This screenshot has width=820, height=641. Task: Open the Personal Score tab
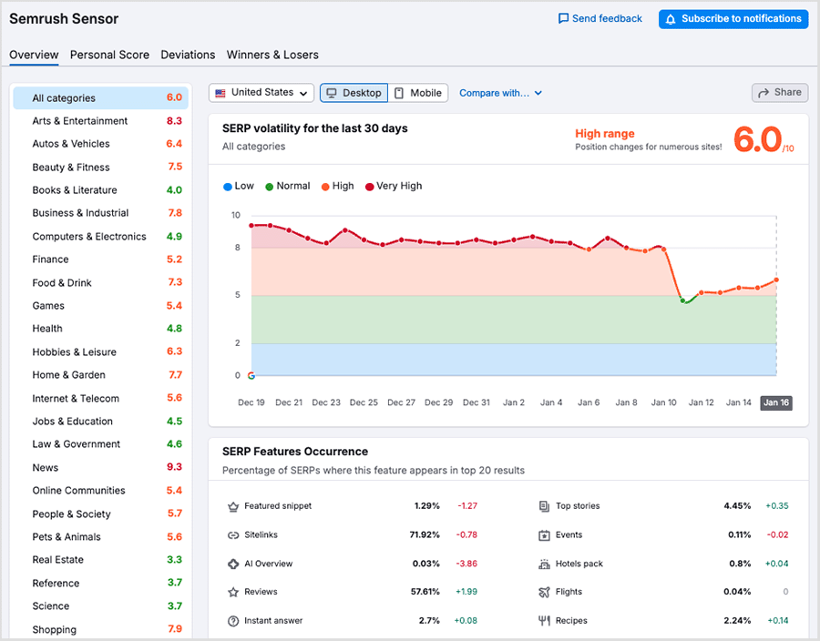point(110,55)
